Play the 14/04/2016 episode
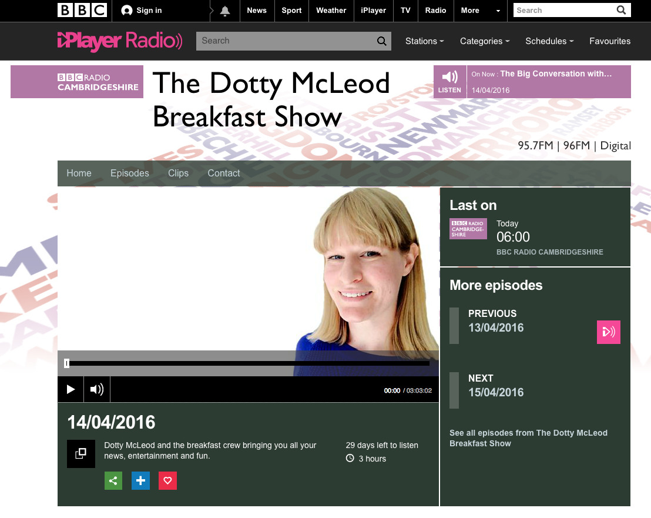Screen dimensions: 651x518 click(71, 389)
